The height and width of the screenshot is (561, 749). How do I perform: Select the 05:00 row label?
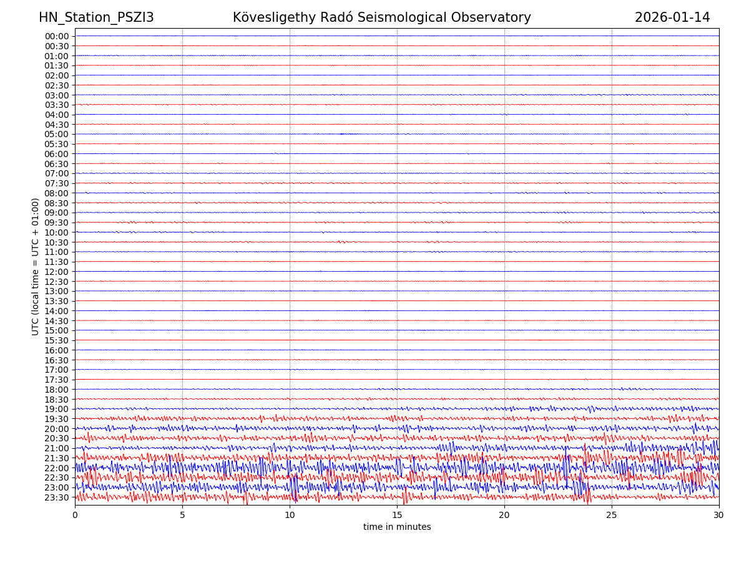point(57,134)
